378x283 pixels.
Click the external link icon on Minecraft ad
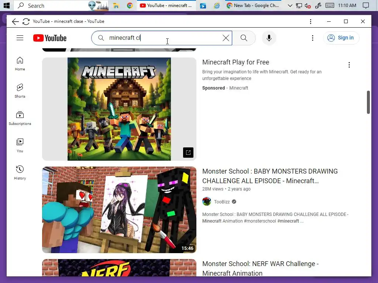point(188,153)
